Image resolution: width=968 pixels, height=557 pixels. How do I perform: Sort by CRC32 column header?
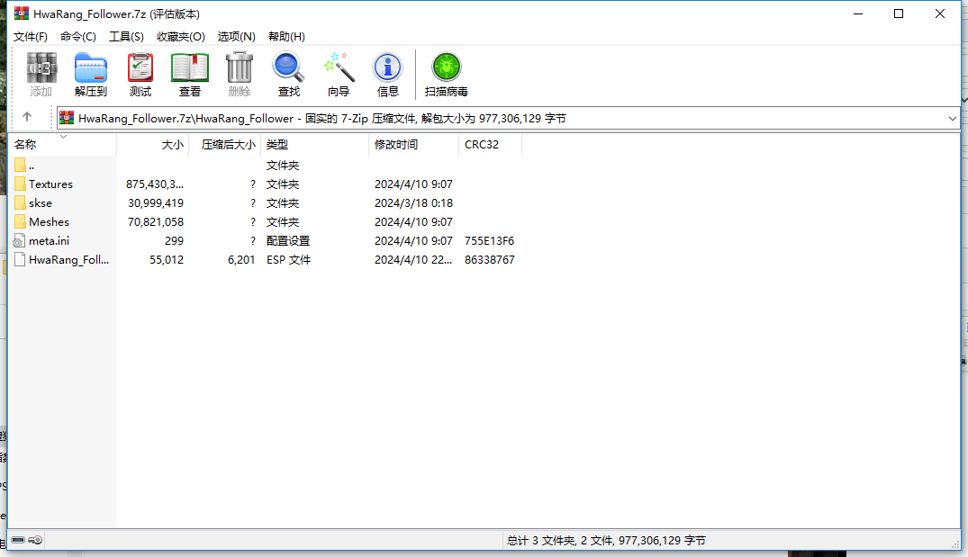coord(490,144)
